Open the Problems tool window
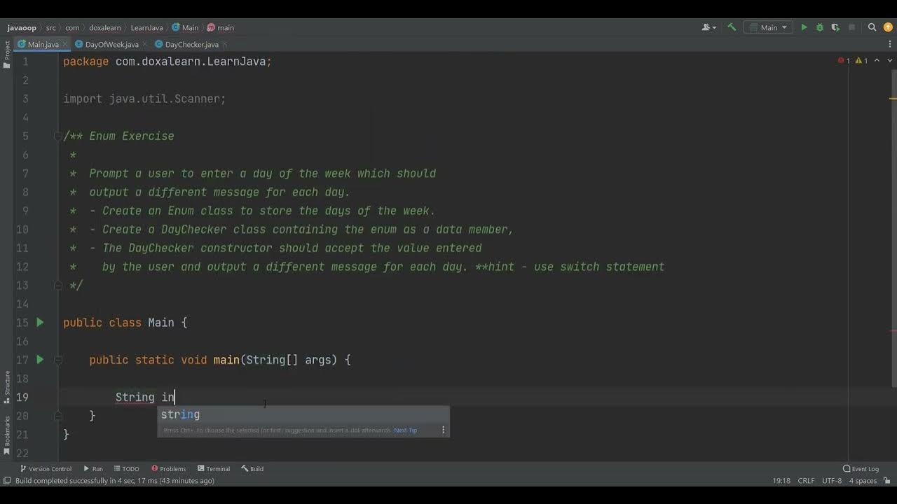 168,468
